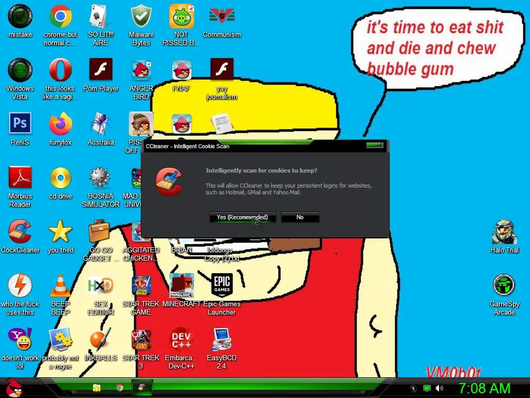
Task: Select the 'BEEP BEEP' VLC cone icon
Action: coord(61,294)
